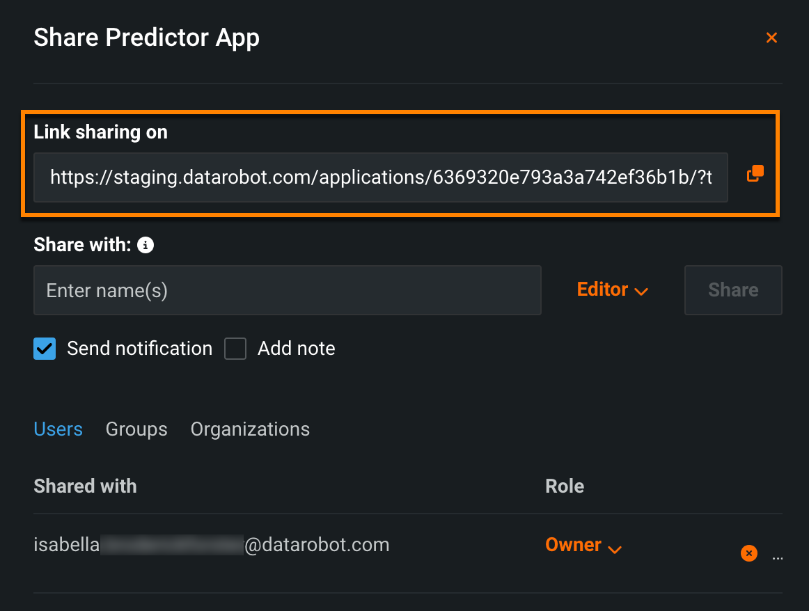Click the Shared with column header
Image resolution: width=809 pixels, height=611 pixels.
85,486
